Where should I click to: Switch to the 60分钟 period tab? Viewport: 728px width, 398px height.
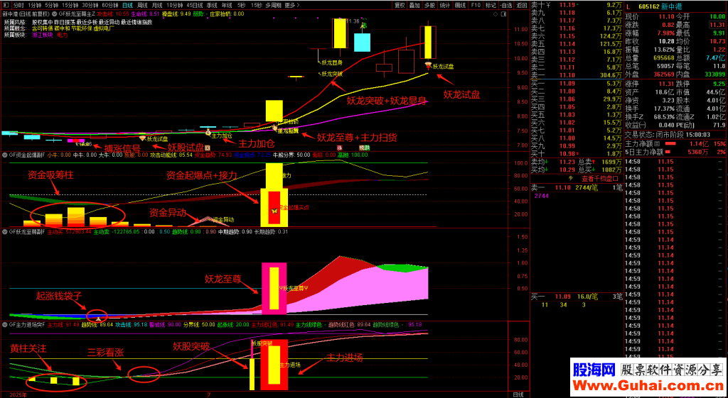coord(110,6)
